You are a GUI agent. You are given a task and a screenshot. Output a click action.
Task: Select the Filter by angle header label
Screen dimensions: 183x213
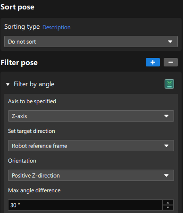pos(34,84)
